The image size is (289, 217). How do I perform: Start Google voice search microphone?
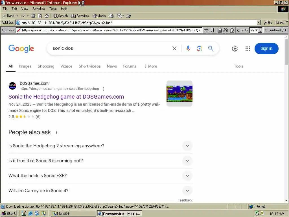coord(188,48)
